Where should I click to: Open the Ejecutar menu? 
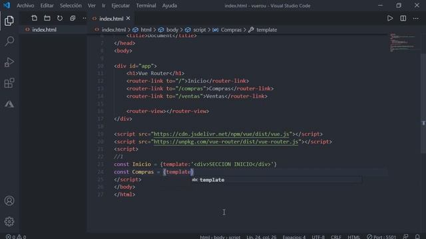click(x=120, y=5)
